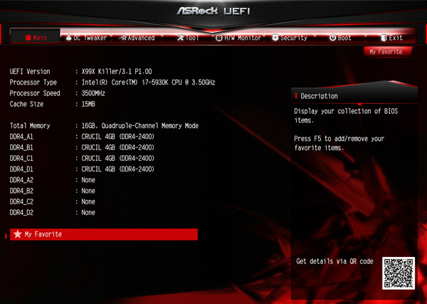Click the CRUCIL 4GB value for DDR4_B1

click(118, 147)
